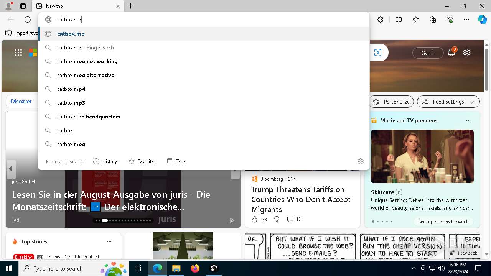Click thumbs up on Trump Tariffs article
The height and width of the screenshot is (276, 491).
[259, 219]
